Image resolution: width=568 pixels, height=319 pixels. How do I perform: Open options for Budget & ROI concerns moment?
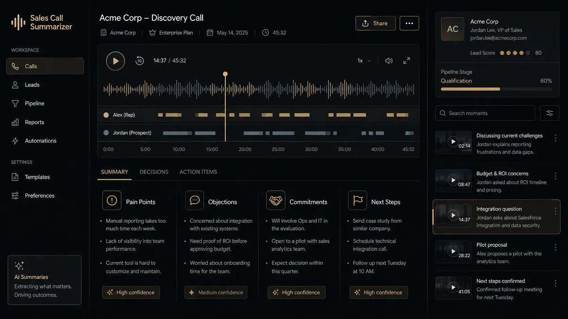tap(556, 176)
